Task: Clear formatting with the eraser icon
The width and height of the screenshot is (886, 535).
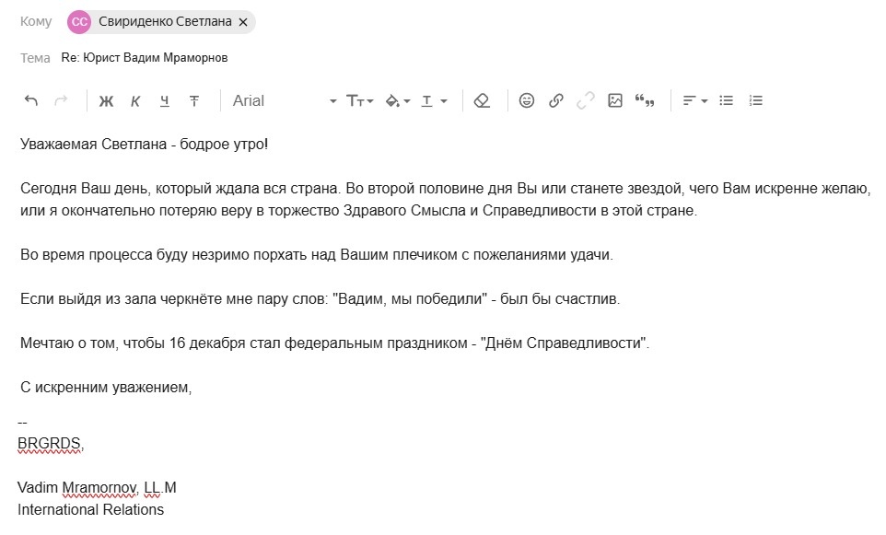Action: [x=482, y=100]
